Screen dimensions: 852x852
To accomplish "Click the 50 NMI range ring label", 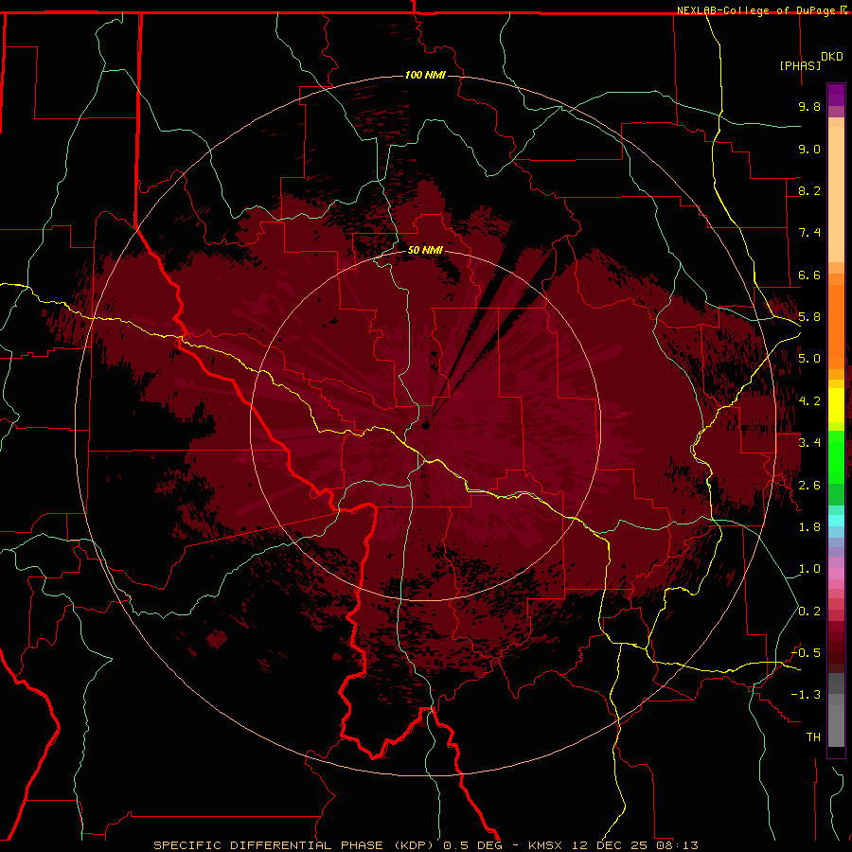I will pyautogui.click(x=425, y=250).
